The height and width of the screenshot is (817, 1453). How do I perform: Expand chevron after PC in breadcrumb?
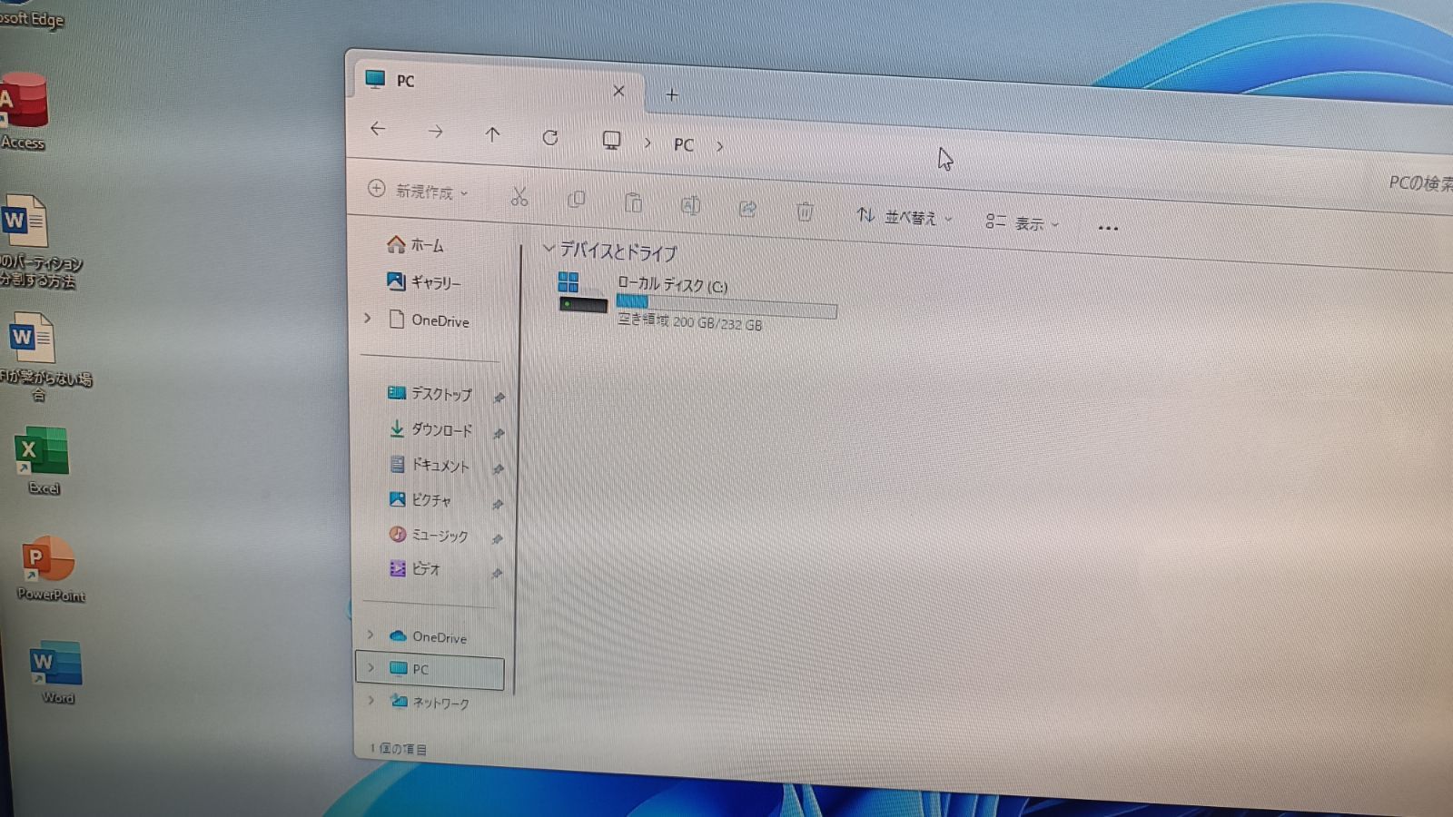click(x=720, y=146)
